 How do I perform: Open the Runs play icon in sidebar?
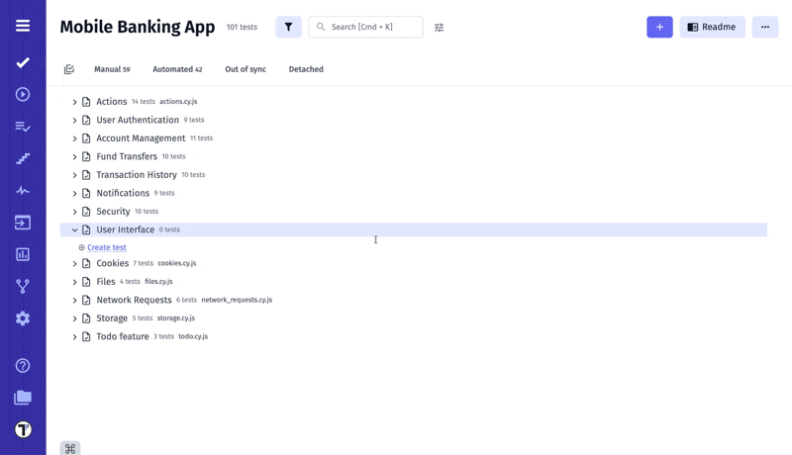[x=23, y=94]
